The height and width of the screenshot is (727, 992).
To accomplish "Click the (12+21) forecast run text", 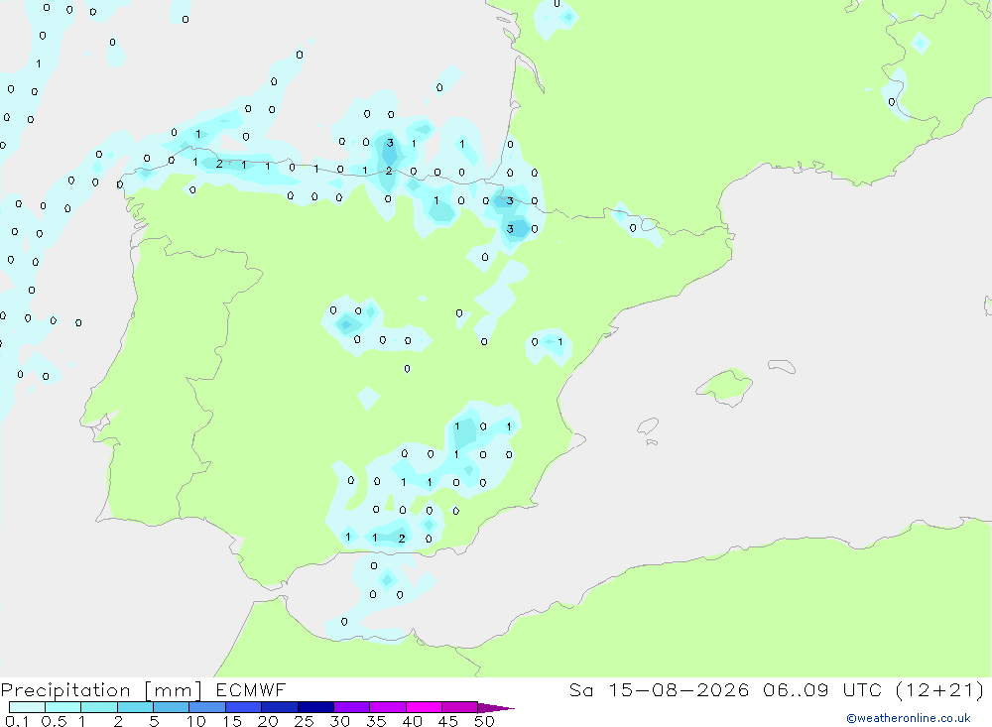I will point(941,689).
